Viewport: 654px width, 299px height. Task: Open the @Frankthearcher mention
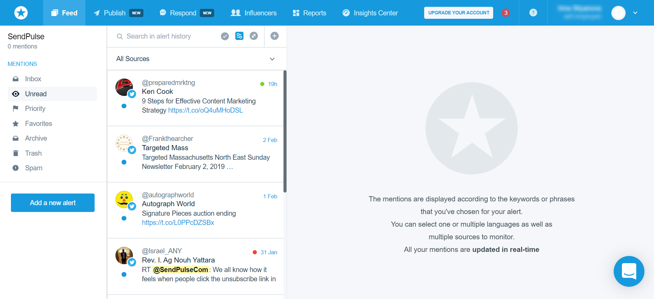tap(195, 154)
